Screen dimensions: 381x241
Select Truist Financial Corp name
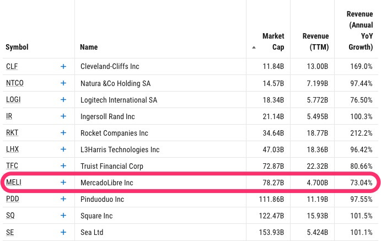112,166
